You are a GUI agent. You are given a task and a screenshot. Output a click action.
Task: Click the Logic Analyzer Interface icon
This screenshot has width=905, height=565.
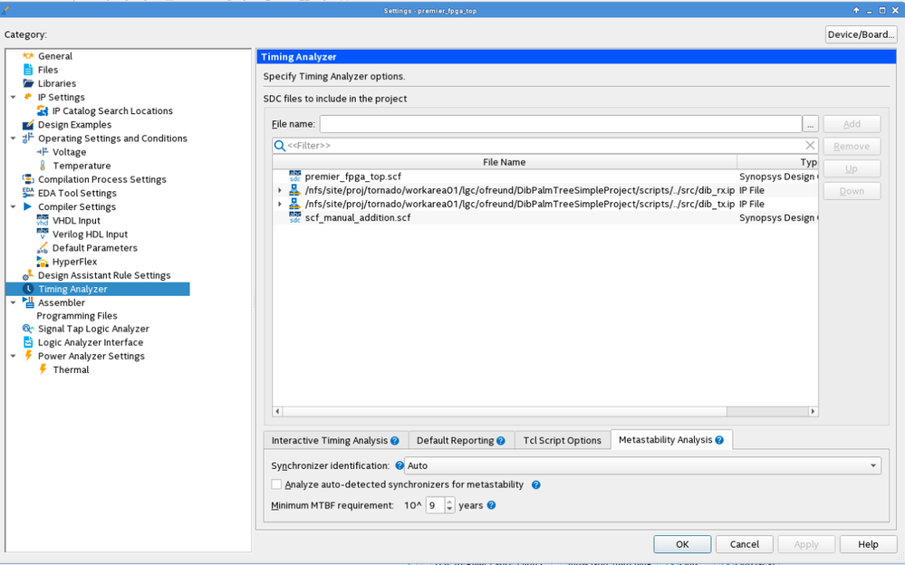[28, 342]
